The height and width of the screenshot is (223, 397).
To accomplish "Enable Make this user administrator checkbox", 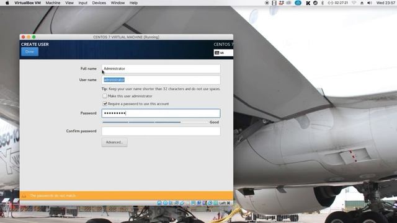I will click(x=105, y=96).
